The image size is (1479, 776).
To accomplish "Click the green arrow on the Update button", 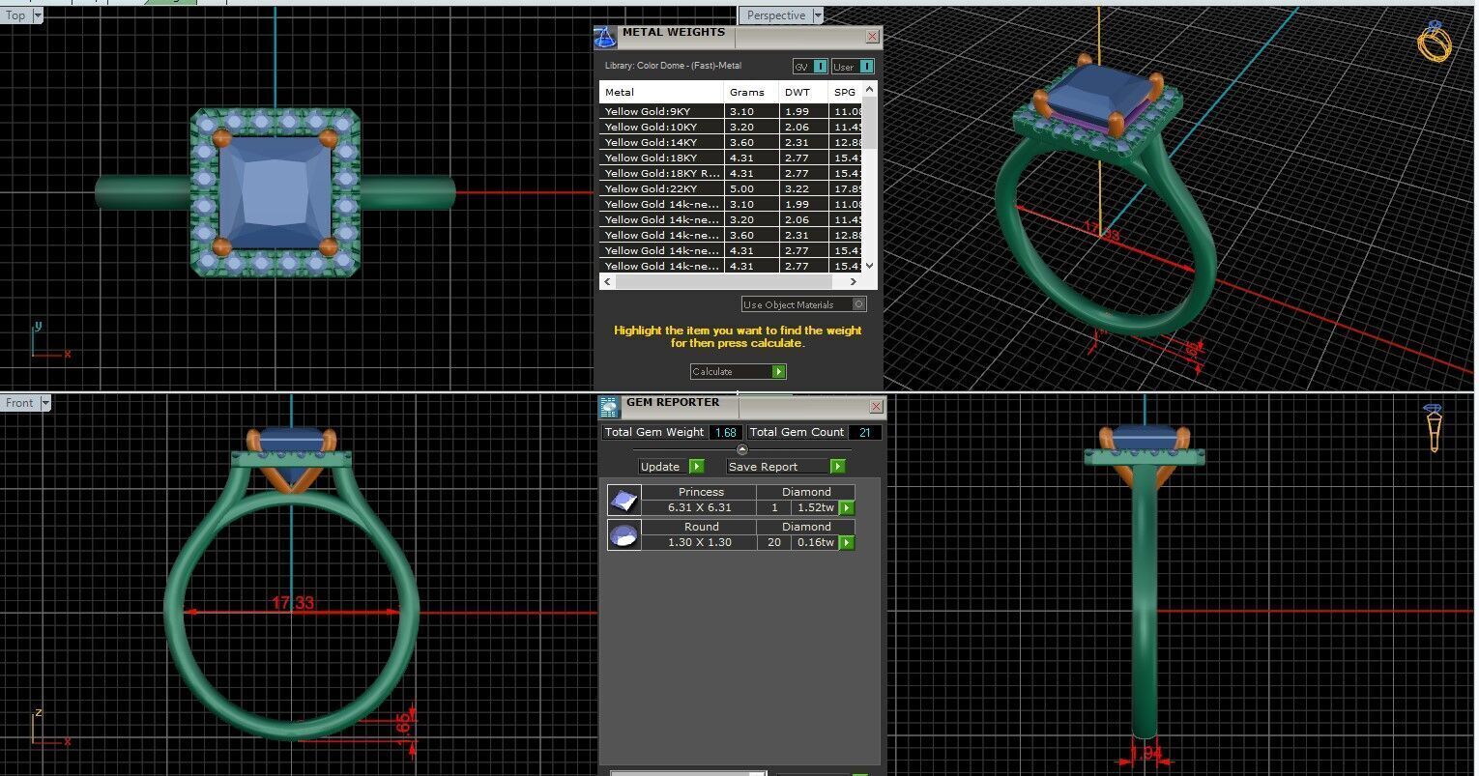I will click(x=696, y=467).
